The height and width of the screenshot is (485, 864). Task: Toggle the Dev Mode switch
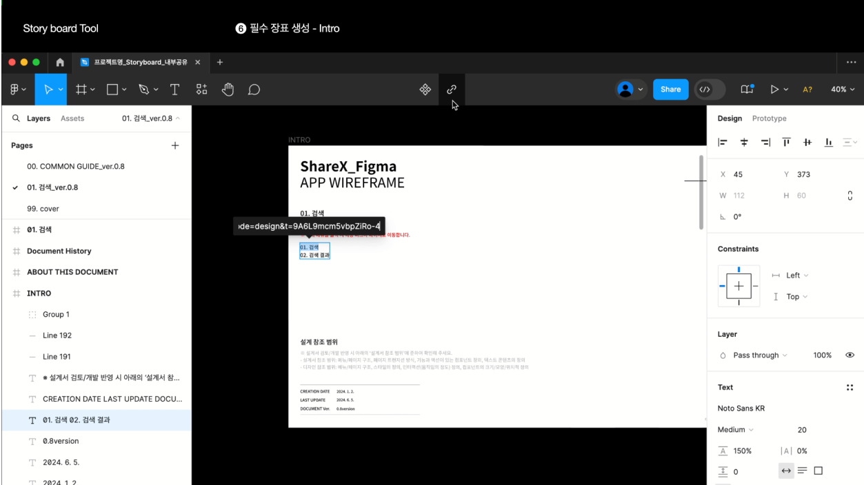pos(710,90)
